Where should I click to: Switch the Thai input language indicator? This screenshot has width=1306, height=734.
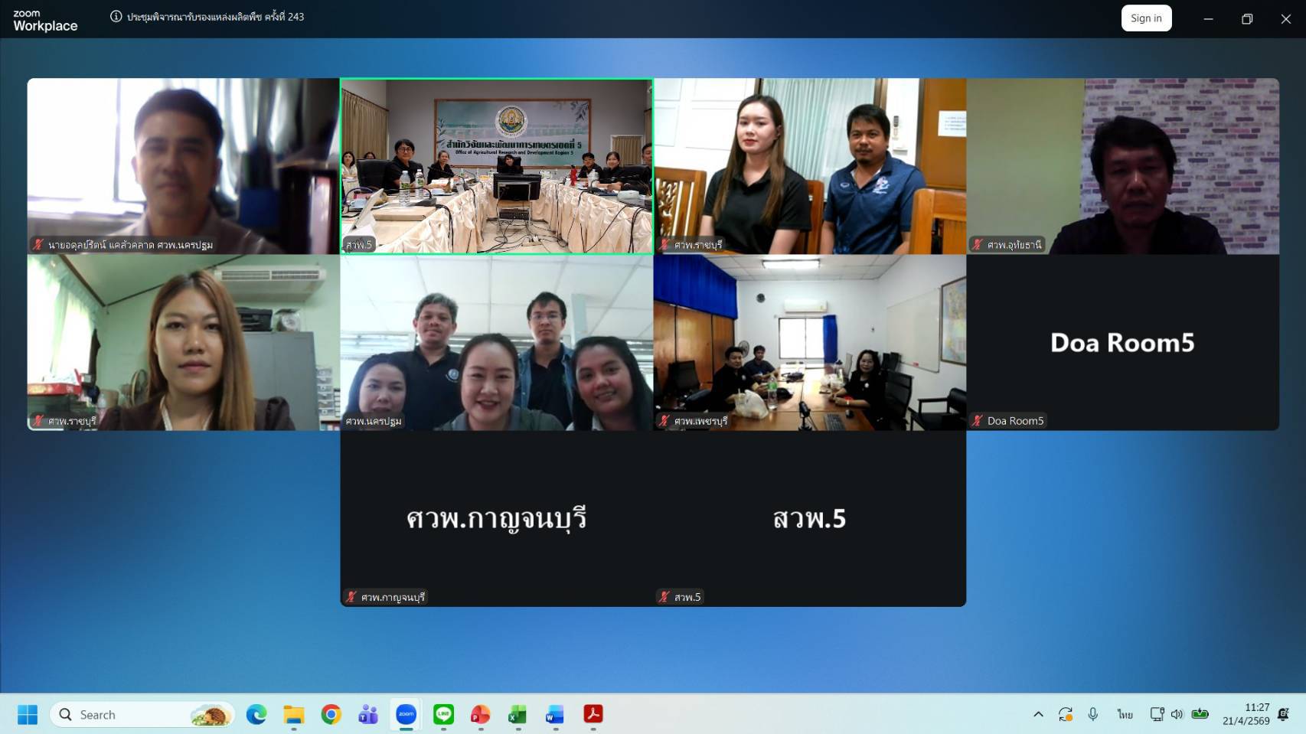click(1125, 714)
